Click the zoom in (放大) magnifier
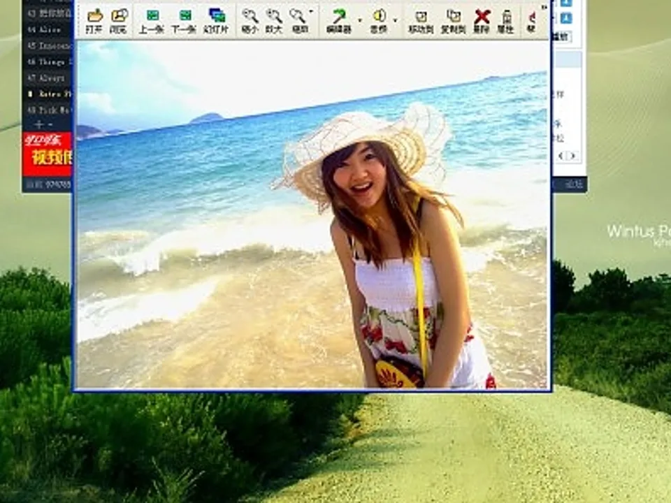Screen dimensions: 671x503 click(x=274, y=20)
